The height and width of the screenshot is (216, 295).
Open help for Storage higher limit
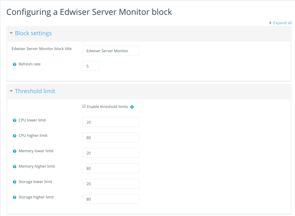[14, 197]
